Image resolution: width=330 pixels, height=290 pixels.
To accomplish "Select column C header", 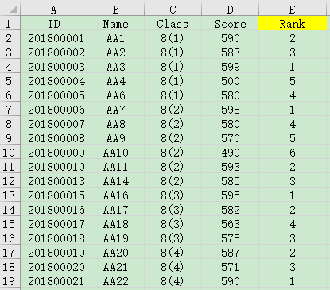I will [x=173, y=9].
